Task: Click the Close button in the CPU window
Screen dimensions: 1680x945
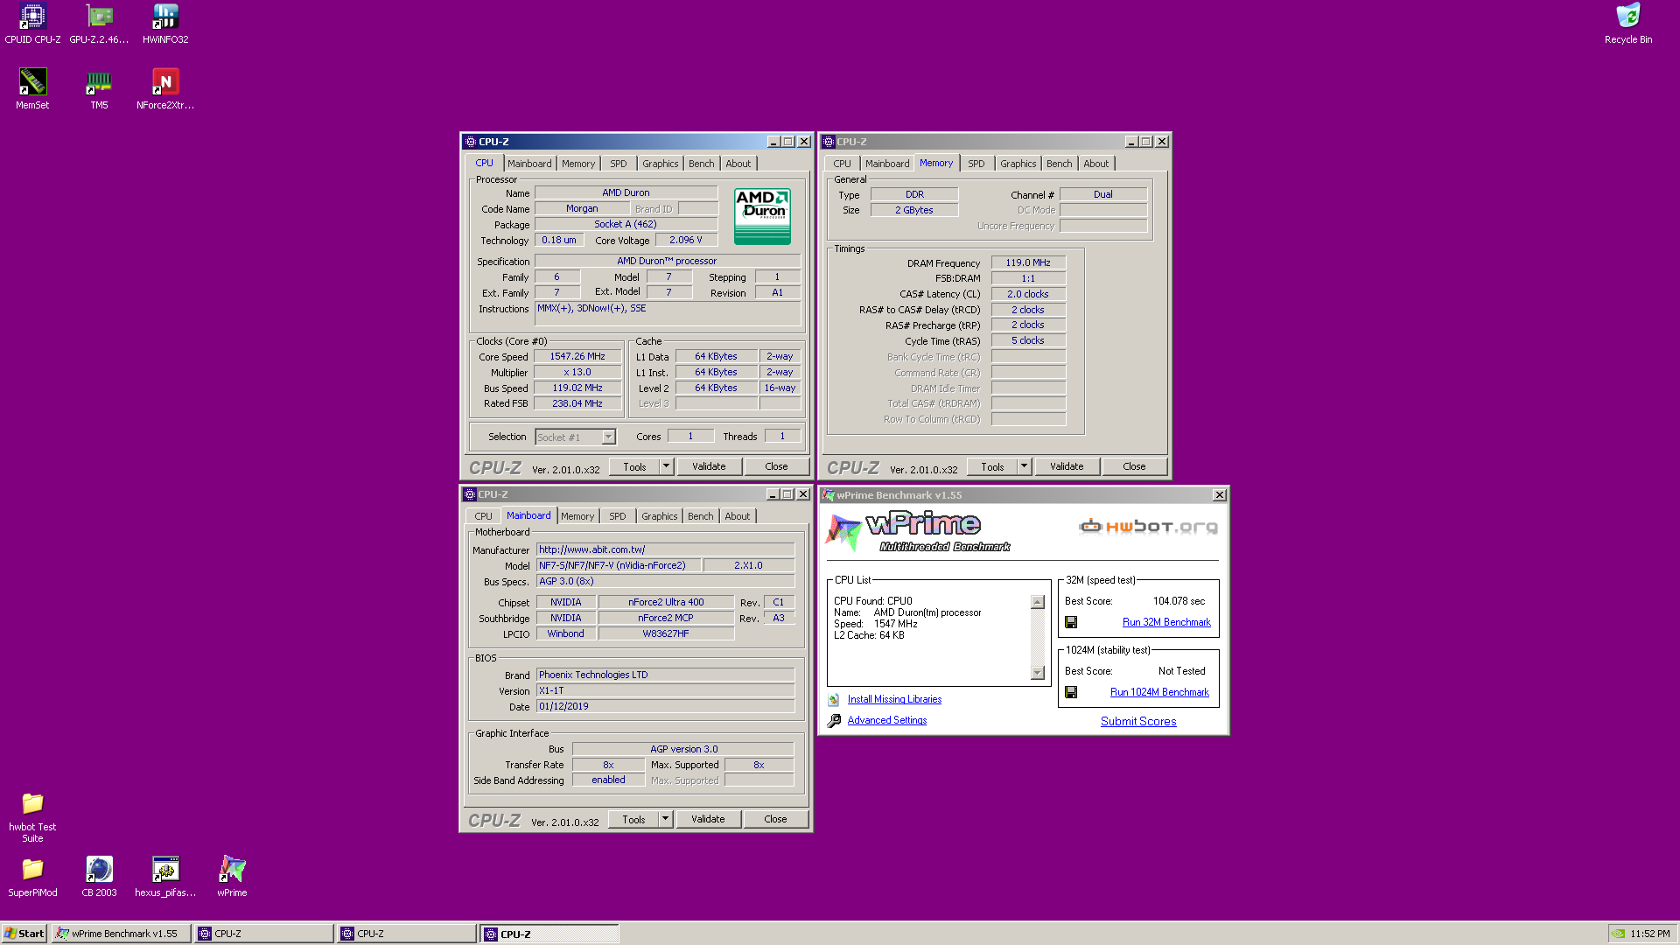Action: 776,466
